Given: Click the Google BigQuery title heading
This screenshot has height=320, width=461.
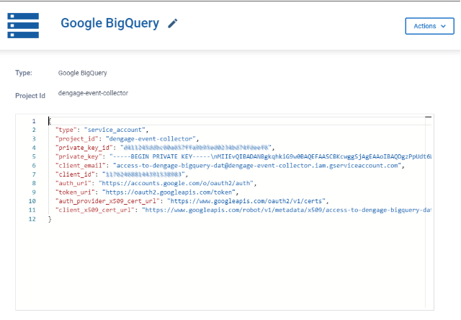Looking at the screenshot, I should click(x=109, y=23).
